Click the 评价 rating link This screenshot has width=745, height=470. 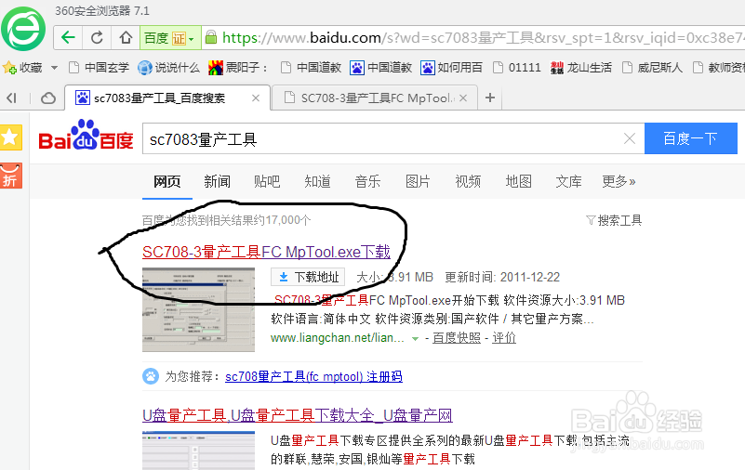click(504, 338)
